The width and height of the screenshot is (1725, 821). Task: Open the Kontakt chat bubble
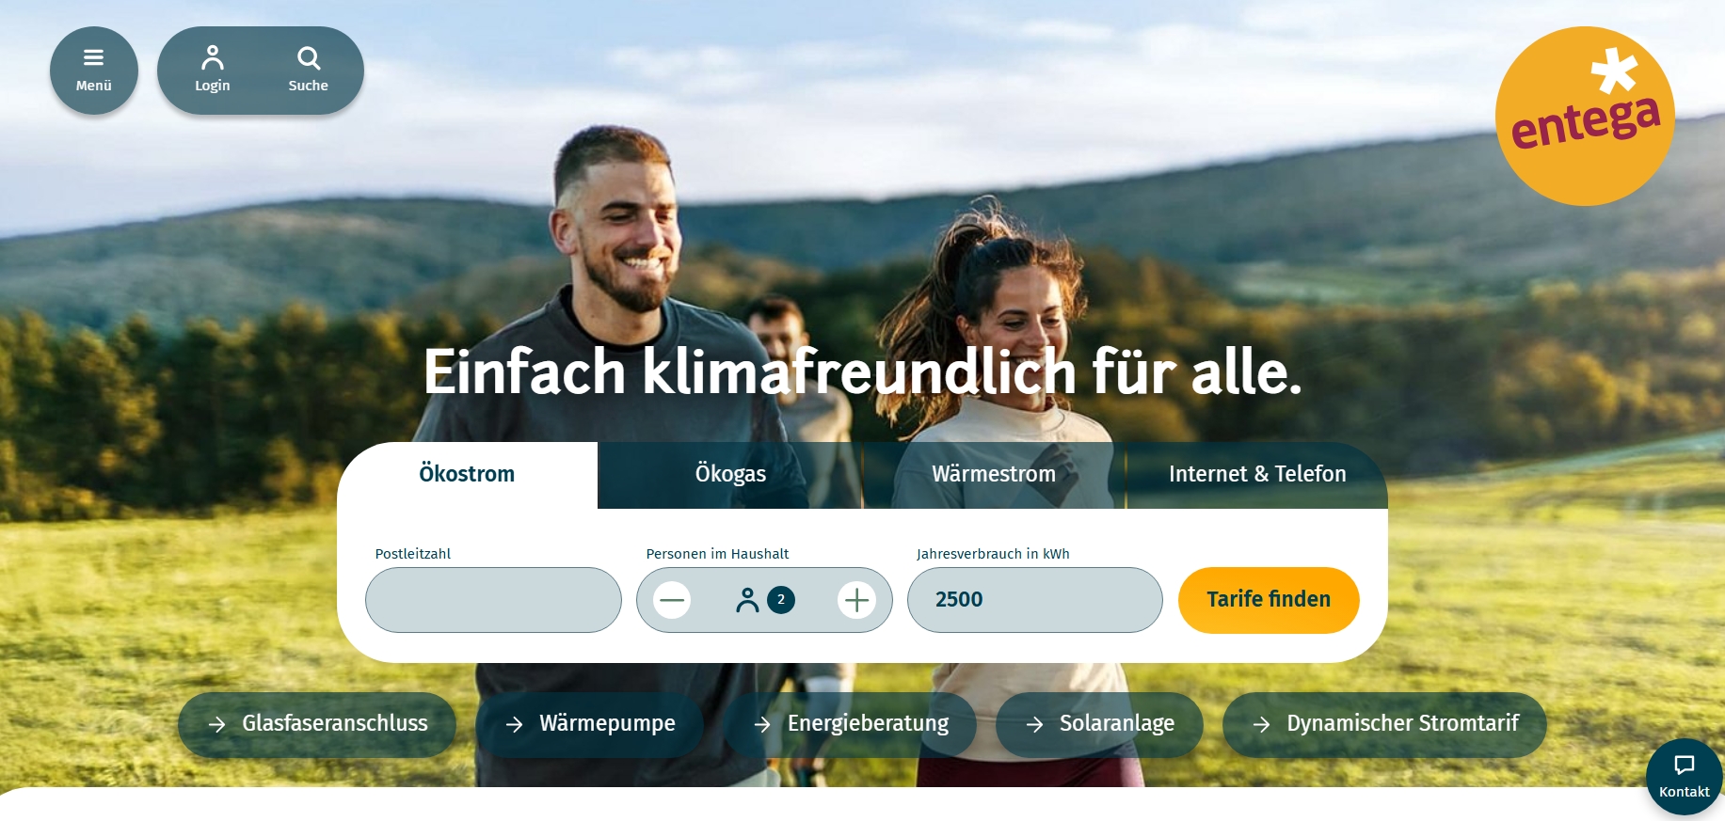point(1685,777)
